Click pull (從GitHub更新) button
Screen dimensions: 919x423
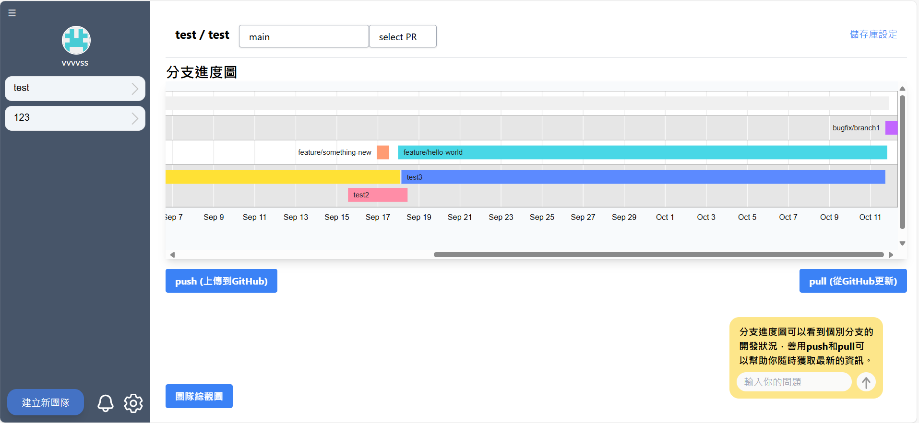click(852, 281)
